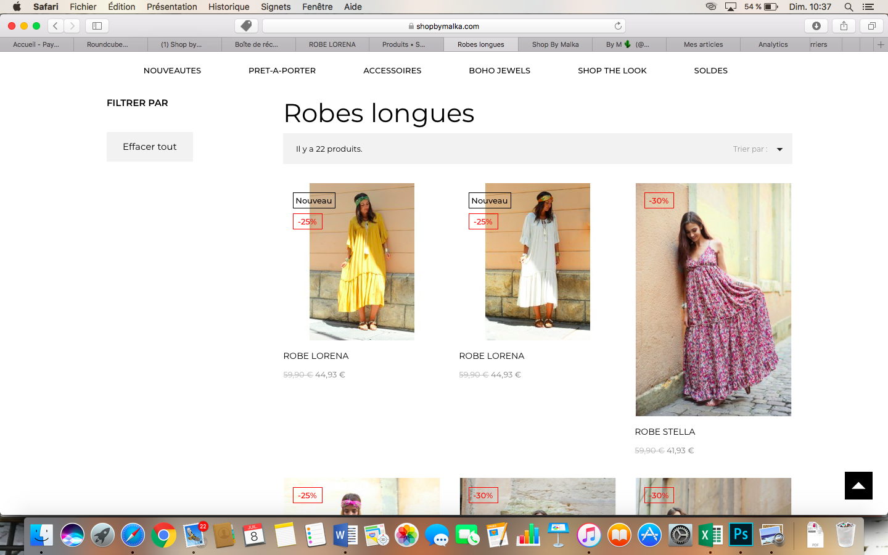Click the scroll-to-top arrow button
This screenshot has width=888, height=555.
pyautogui.click(x=858, y=485)
